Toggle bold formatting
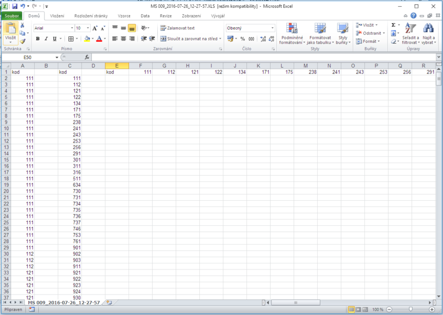Screen dimensions: 443x315 click(x=38, y=38)
